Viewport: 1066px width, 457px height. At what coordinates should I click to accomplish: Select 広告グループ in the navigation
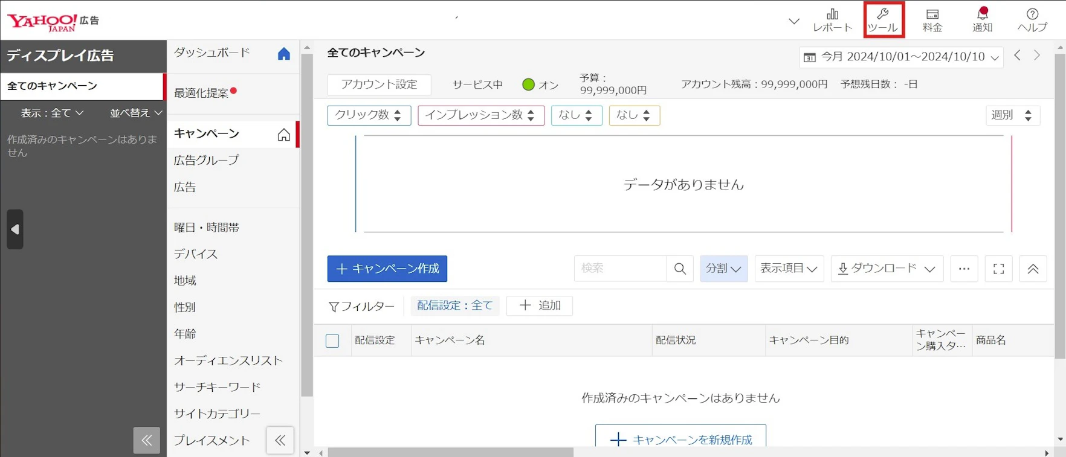pyautogui.click(x=207, y=160)
